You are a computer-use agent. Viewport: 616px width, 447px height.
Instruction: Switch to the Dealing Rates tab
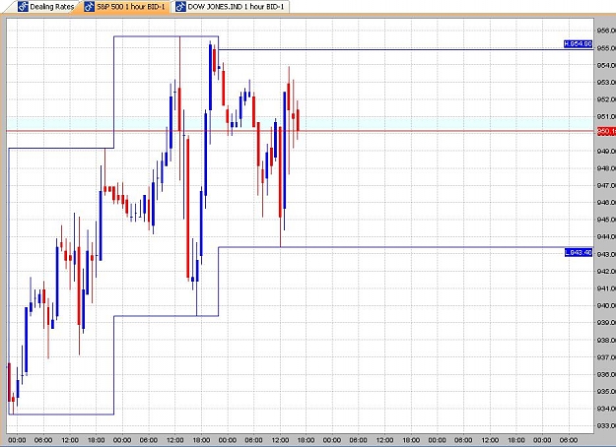[46, 7]
